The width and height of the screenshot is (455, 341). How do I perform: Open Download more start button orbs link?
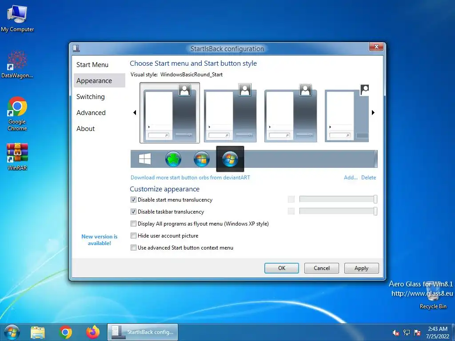[190, 178]
